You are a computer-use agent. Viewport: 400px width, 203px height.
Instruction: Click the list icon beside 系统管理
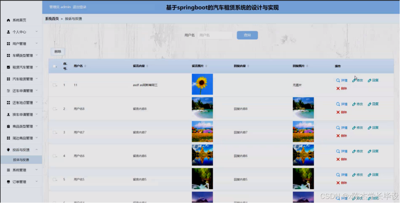coord(9,170)
